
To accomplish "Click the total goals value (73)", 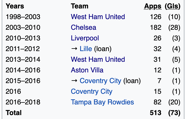I will point(174,113).
